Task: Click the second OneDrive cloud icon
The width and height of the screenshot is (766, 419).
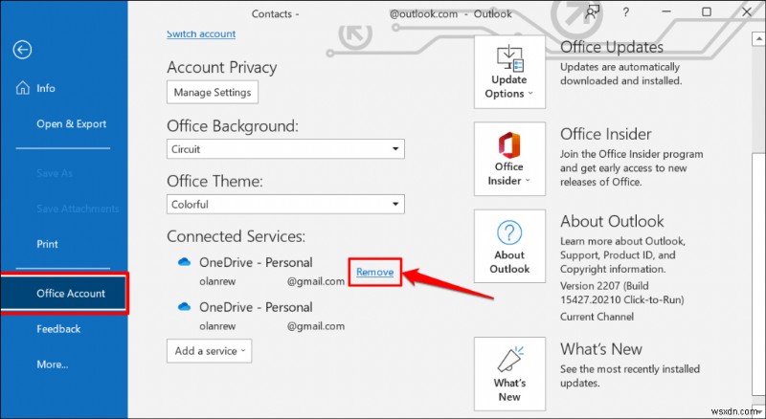Action: 184,307
